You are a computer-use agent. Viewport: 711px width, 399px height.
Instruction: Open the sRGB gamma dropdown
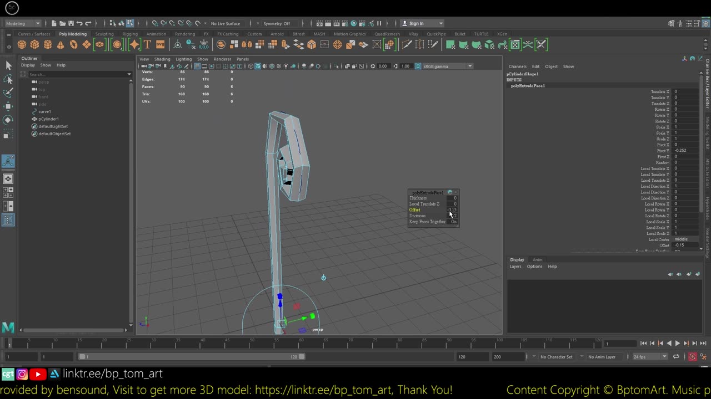point(448,66)
